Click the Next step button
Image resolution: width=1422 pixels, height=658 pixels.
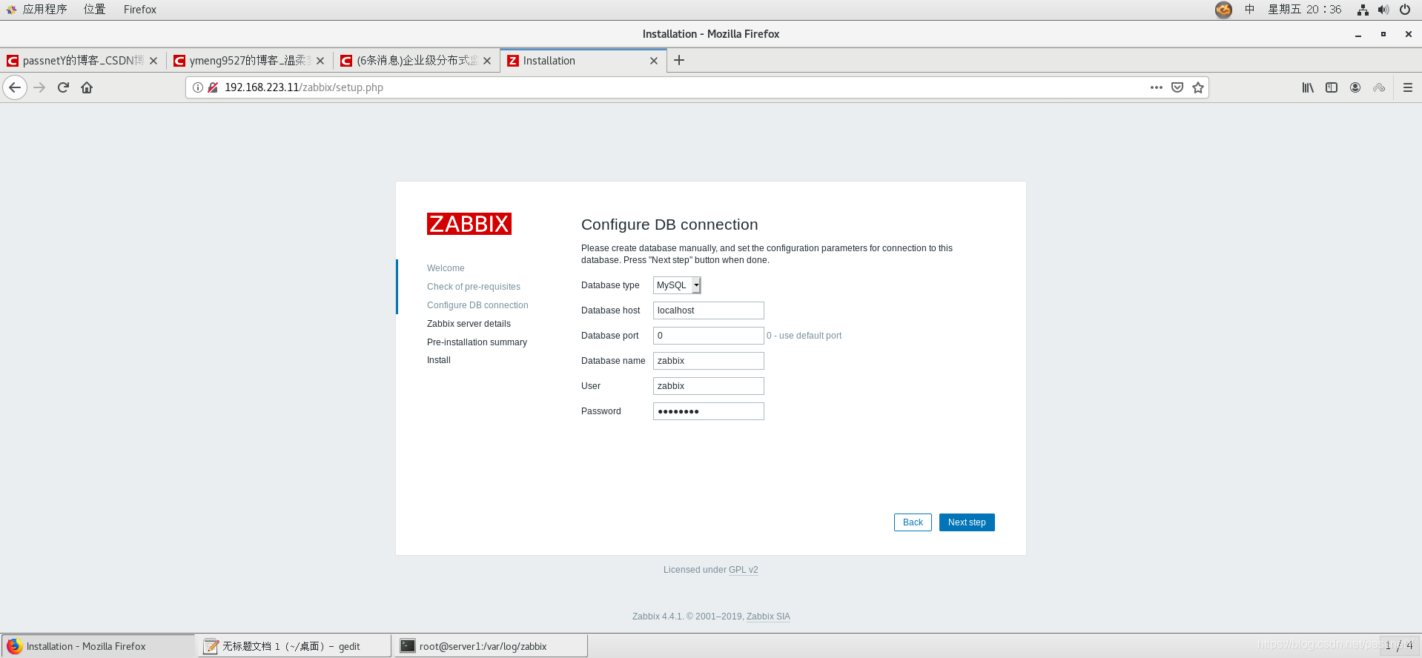[967, 522]
